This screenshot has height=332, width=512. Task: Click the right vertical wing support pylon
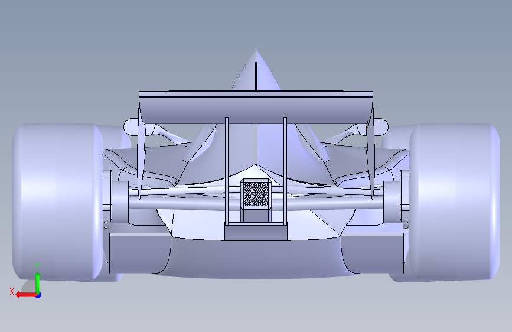pyautogui.click(x=285, y=170)
